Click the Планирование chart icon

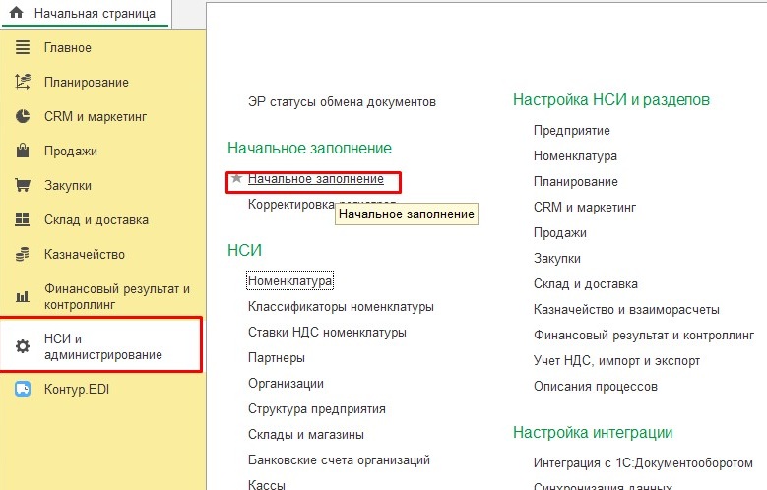24,83
